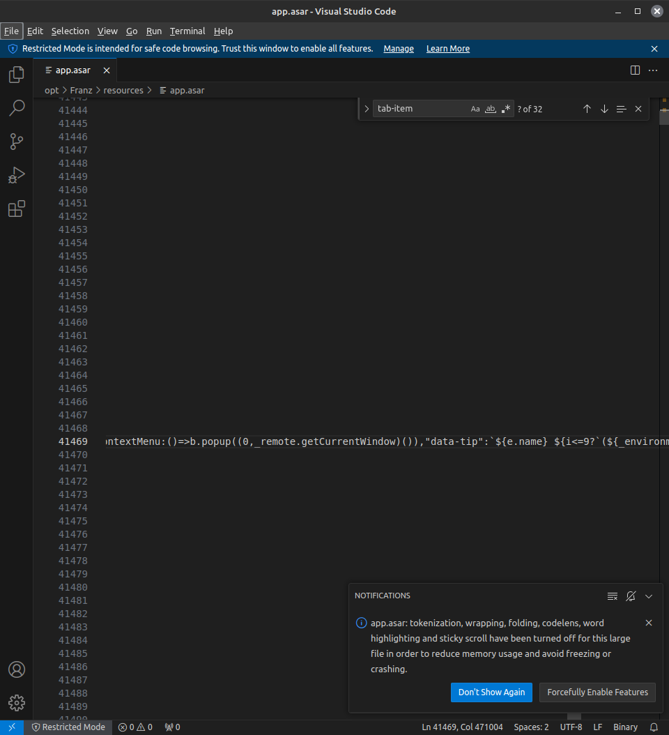Open the Go menu

click(x=132, y=31)
